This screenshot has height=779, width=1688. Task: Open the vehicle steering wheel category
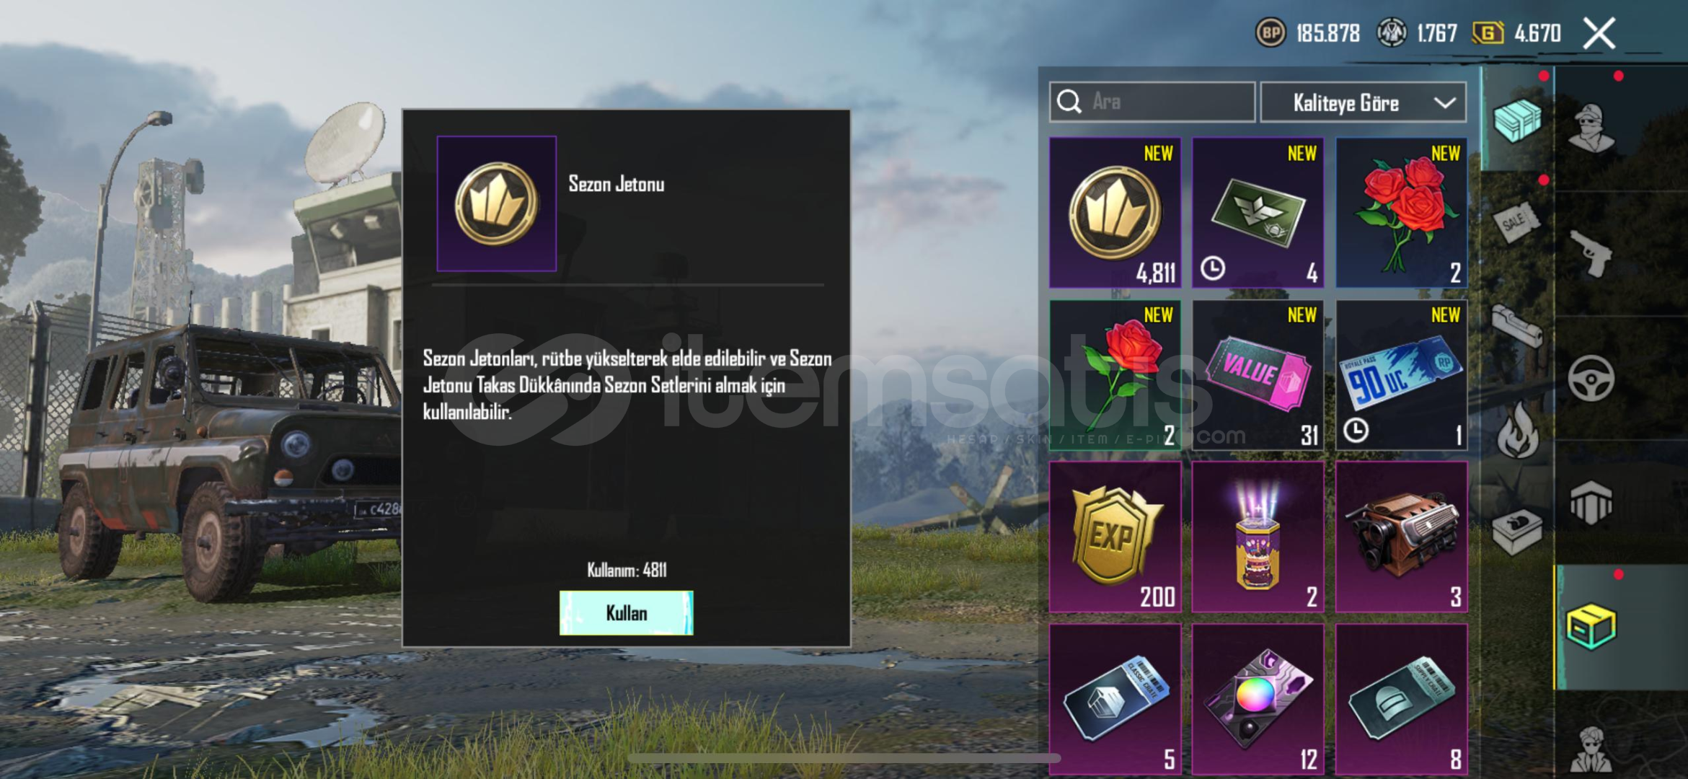1591,378
